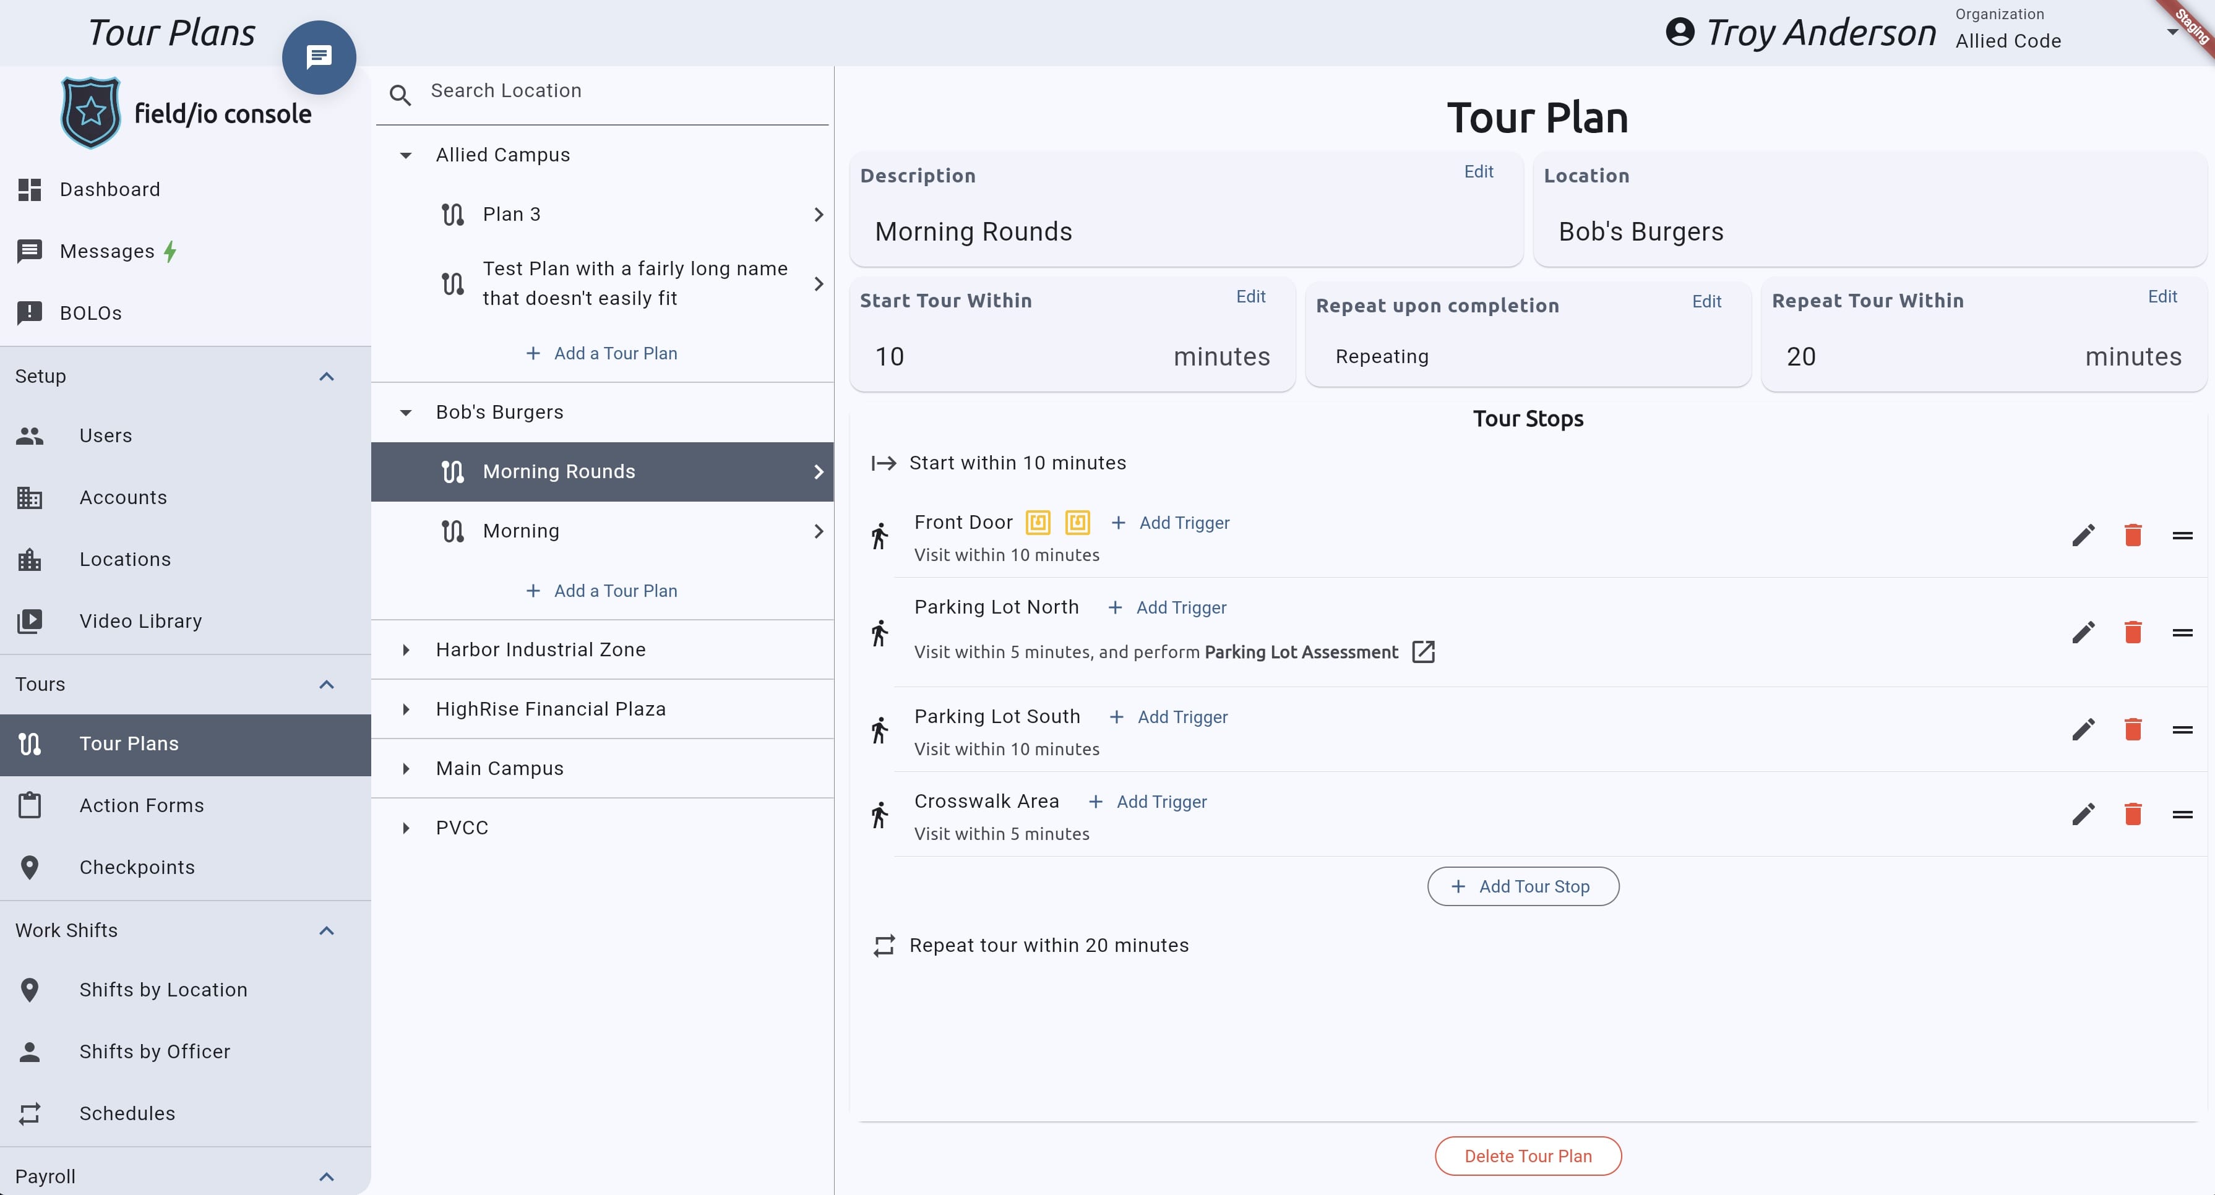
Task: Click the Front Door walking person icon
Action: [x=879, y=536]
